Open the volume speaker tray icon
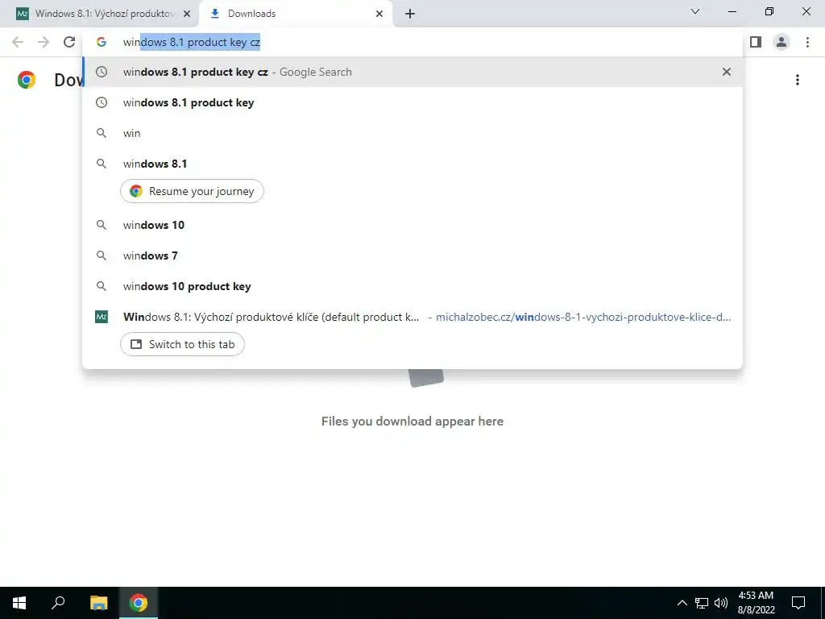The width and height of the screenshot is (825, 619). (x=721, y=603)
